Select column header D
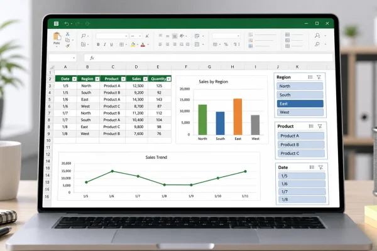 point(136,67)
